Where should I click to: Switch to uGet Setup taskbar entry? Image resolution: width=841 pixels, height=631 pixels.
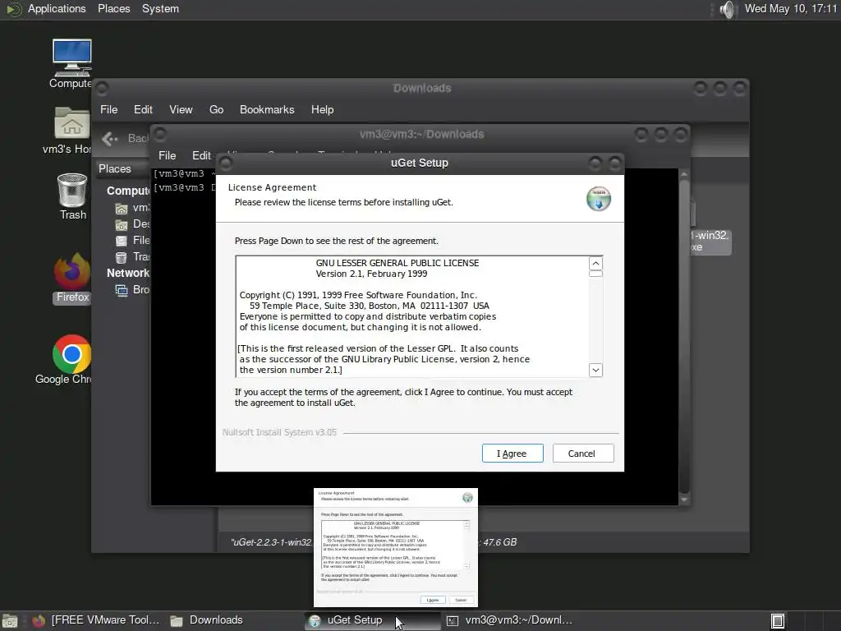pyautogui.click(x=372, y=620)
